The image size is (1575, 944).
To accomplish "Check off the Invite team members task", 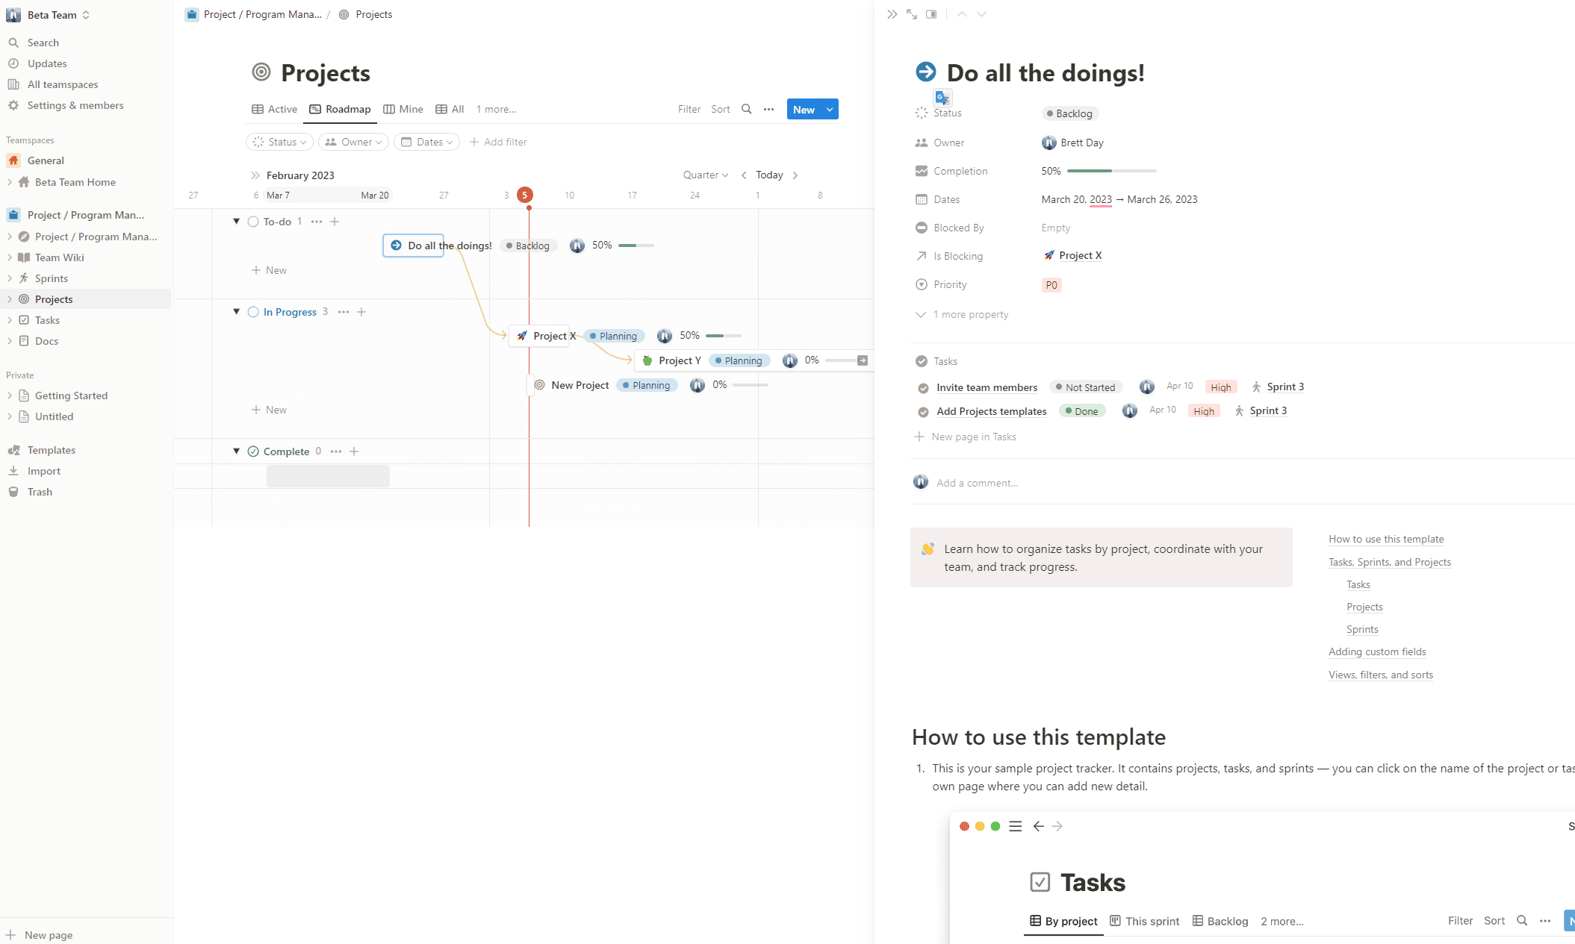I will pos(922,387).
